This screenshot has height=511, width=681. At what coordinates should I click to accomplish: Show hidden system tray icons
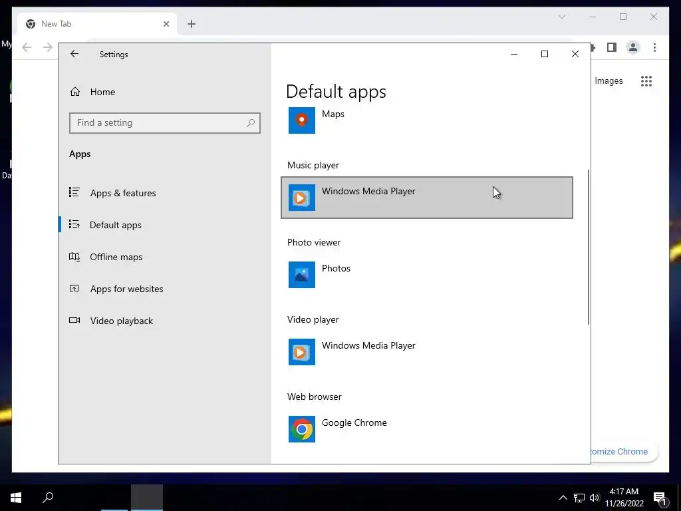pos(563,498)
